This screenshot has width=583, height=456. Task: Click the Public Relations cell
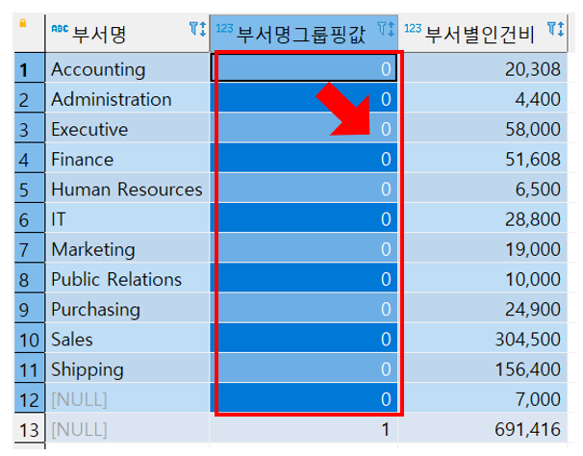(128, 278)
